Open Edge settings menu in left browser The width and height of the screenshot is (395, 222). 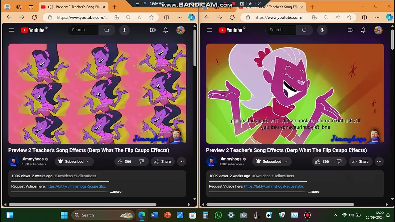click(x=180, y=17)
